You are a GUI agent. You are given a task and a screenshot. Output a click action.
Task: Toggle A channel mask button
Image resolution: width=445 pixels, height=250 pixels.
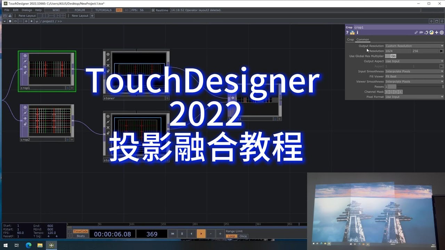[400, 92]
